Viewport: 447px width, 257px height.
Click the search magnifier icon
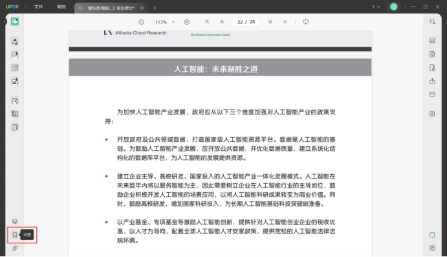click(x=433, y=21)
